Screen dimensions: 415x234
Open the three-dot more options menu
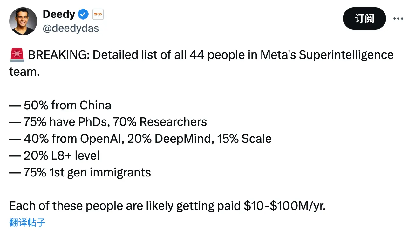click(398, 18)
